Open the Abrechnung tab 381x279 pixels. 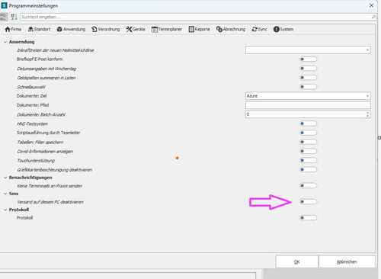click(231, 29)
